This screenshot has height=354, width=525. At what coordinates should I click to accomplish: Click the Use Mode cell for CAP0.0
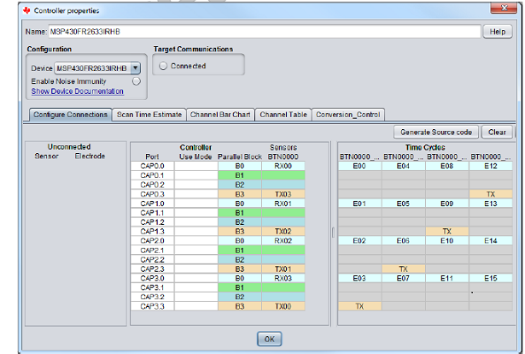pyautogui.click(x=195, y=166)
